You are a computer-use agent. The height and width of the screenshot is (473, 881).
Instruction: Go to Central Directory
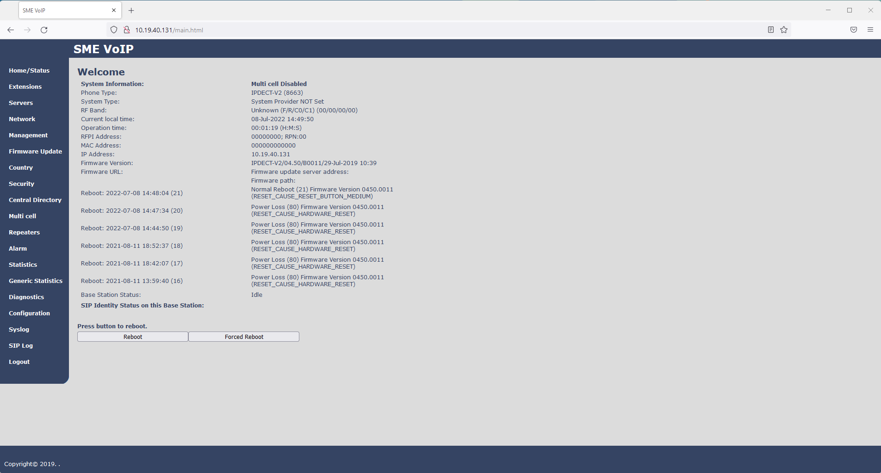pyautogui.click(x=35, y=200)
